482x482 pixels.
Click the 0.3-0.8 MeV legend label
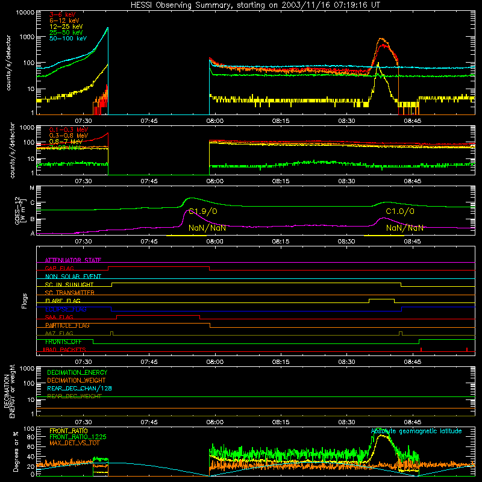tap(69, 136)
